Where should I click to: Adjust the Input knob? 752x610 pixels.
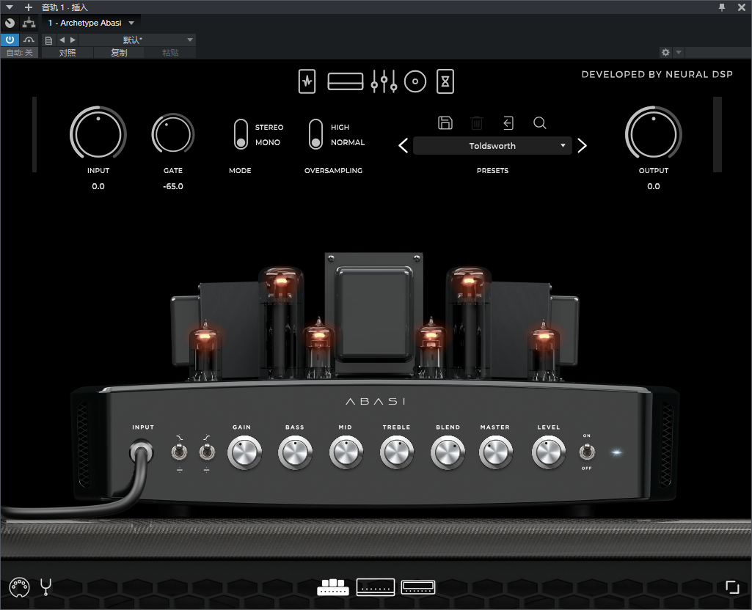click(x=98, y=132)
